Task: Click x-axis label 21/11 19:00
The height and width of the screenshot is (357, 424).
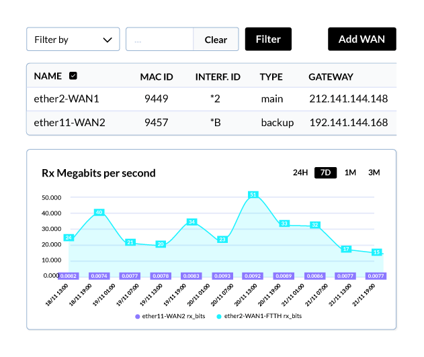Action: 364,295
